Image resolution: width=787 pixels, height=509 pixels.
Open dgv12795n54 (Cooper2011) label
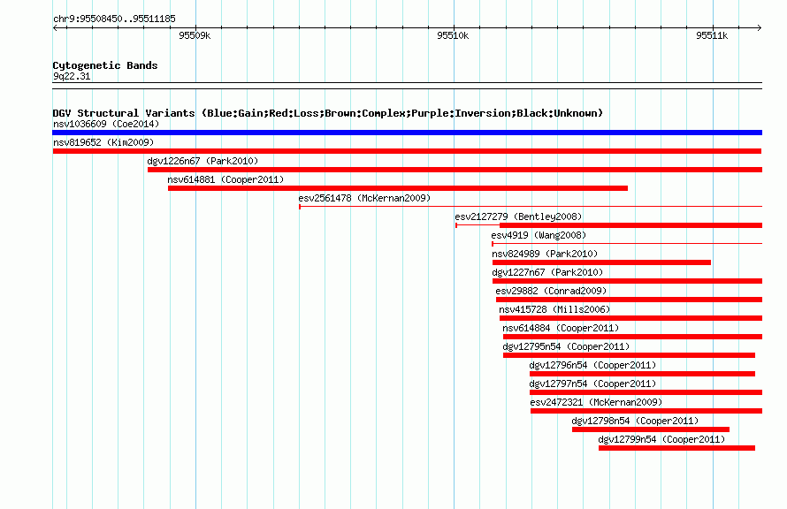coord(566,346)
